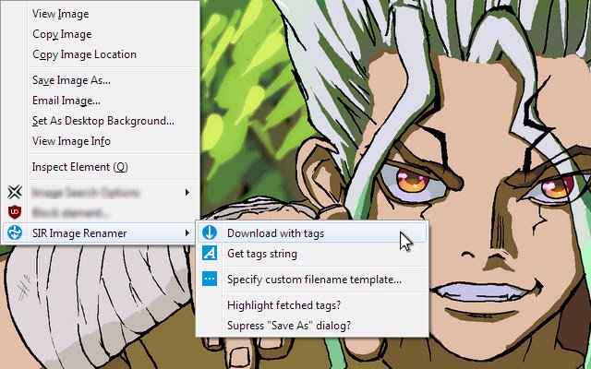
Task: Open Save Image As... dialog
Action: coord(100,80)
